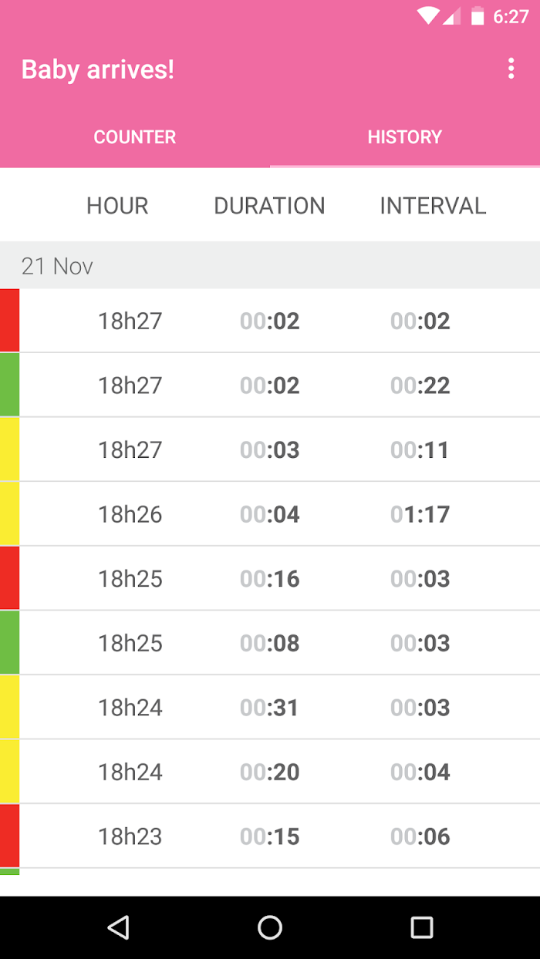Select the yellow marker on the 18h26 row

click(9, 513)
